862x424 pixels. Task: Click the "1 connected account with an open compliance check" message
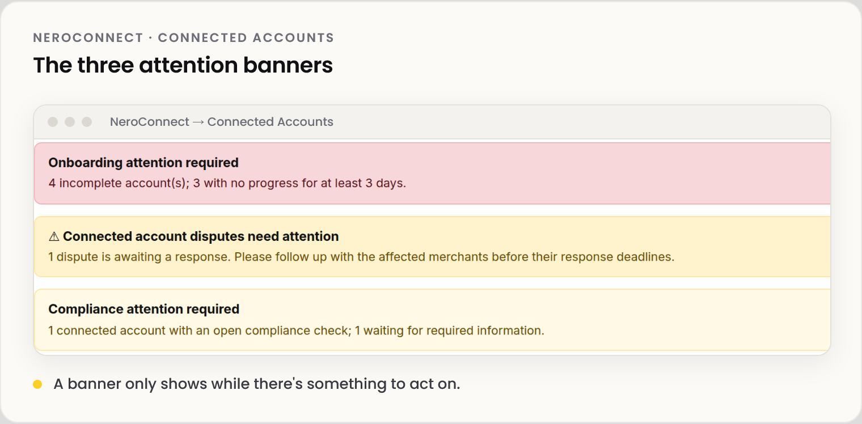[296, 330]
